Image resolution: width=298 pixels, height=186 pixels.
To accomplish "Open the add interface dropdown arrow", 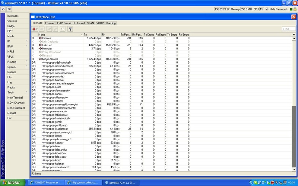I will pos(37,29).
